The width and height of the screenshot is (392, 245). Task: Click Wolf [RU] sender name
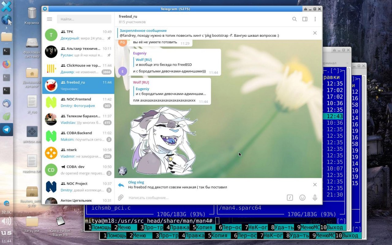click(141, 82)
